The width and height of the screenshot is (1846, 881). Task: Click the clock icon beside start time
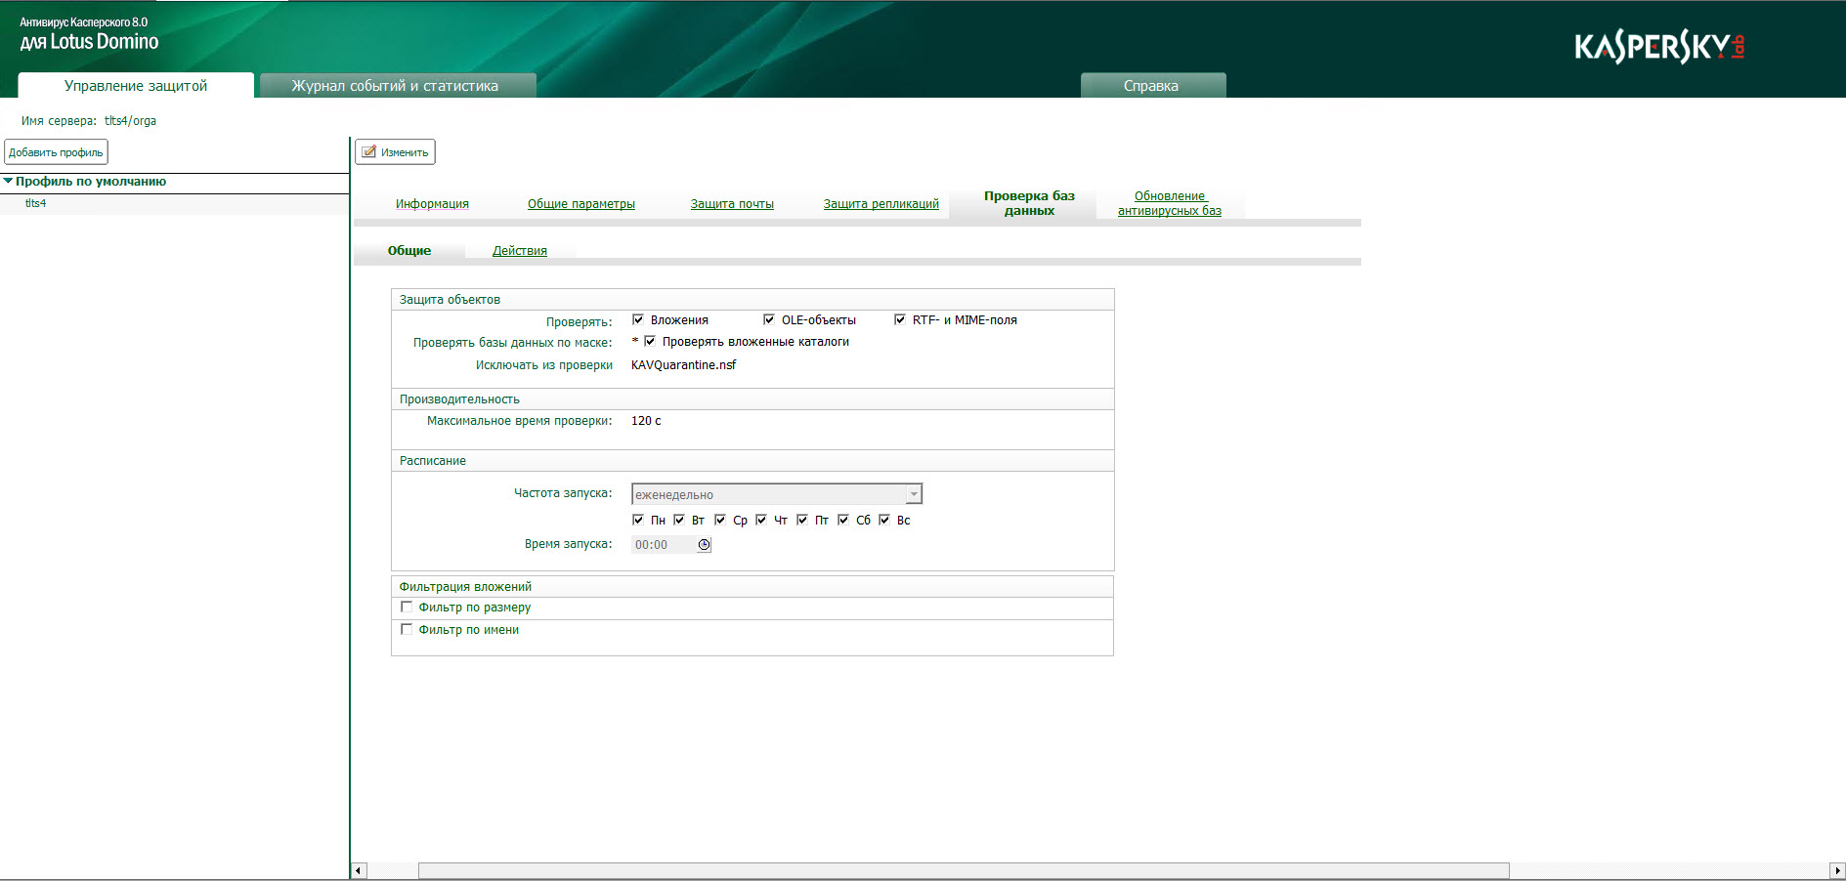(x=704, y=545)
